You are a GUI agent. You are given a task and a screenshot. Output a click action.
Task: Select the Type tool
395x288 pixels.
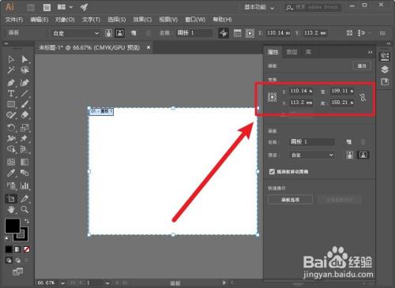(11, 93)
